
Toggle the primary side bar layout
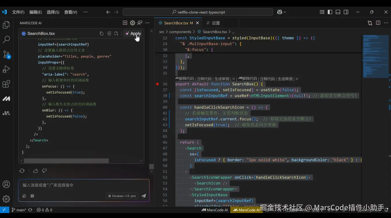(x=330, y=12)
